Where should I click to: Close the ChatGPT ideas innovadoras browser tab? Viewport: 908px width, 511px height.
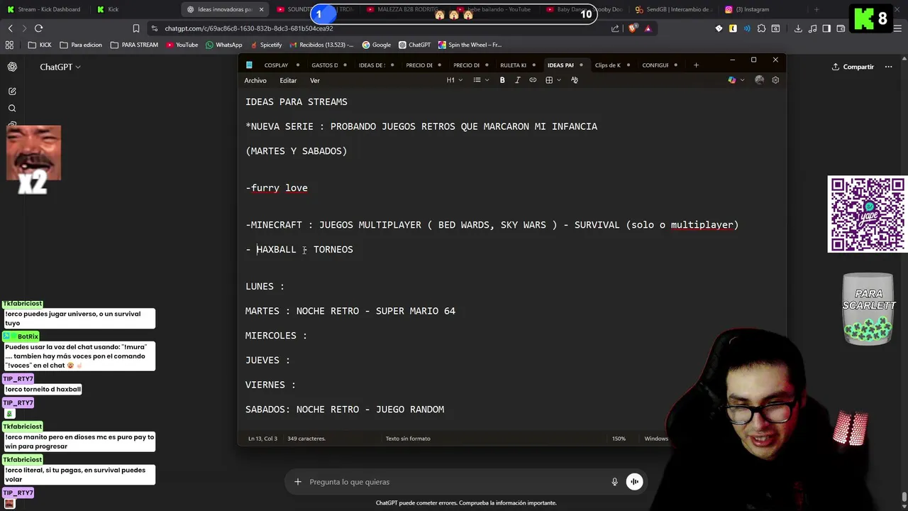[262, 9]
